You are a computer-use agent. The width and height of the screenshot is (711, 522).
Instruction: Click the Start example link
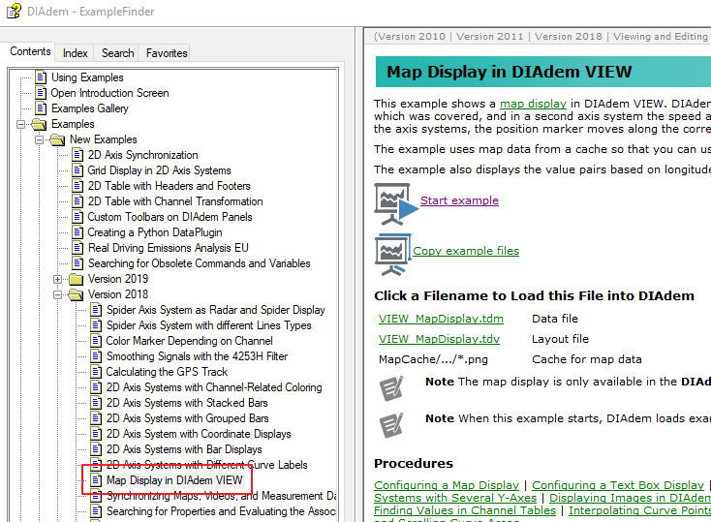coord(459,200)
